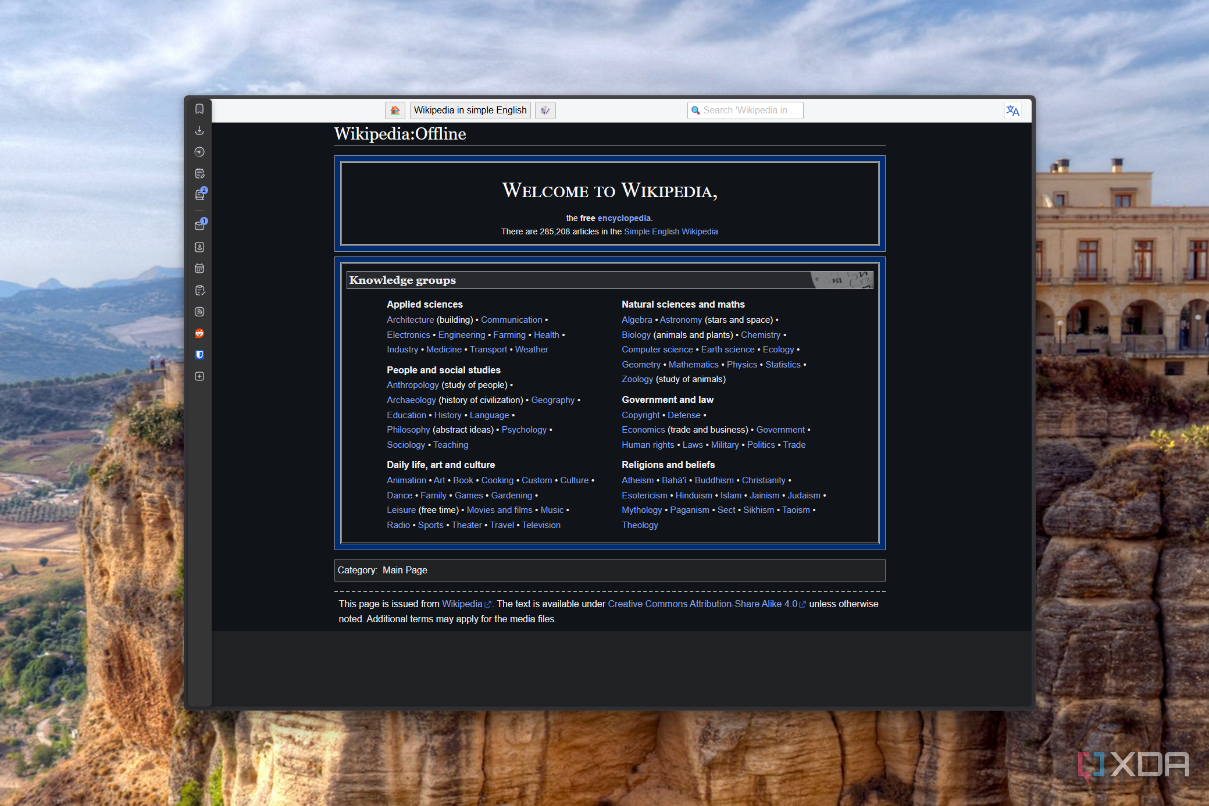Open the 'Main Page' category link
This screenshot has width=1209, height=806.
(405, 570)
